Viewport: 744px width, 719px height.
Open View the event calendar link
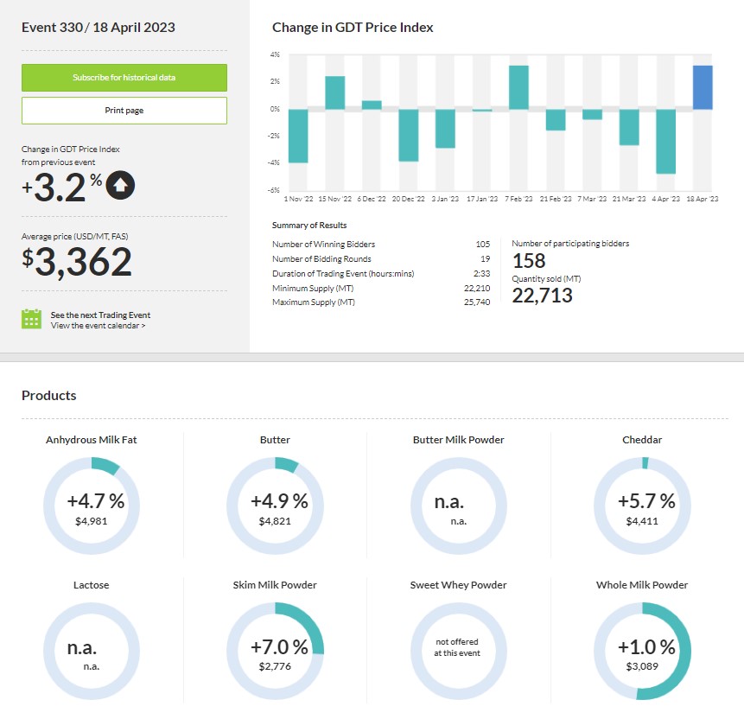98,326
